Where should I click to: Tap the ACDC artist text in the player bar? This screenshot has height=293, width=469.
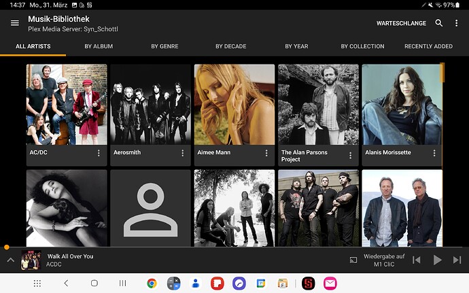point(54,264)
